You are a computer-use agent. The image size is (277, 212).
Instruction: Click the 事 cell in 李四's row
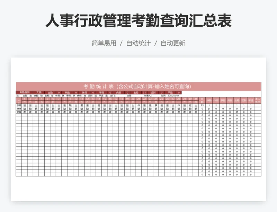(156, 105)
